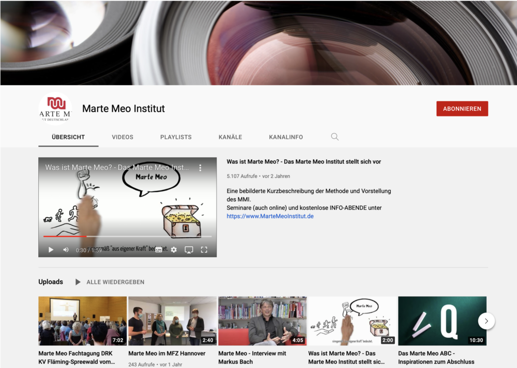Open the Markus Bach interview thumbnail

(x=263, y=321)
